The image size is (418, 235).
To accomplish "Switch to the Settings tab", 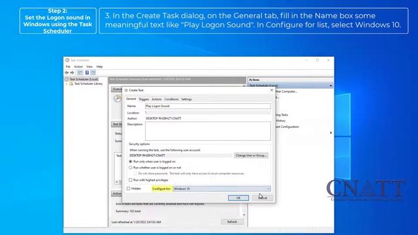I will (186, 99).
